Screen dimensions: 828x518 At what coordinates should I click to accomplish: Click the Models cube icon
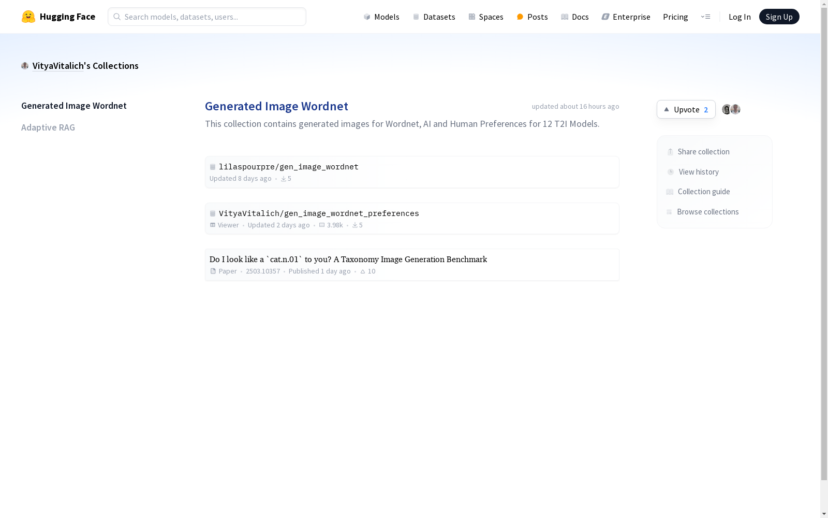click(x=367, y=17)
